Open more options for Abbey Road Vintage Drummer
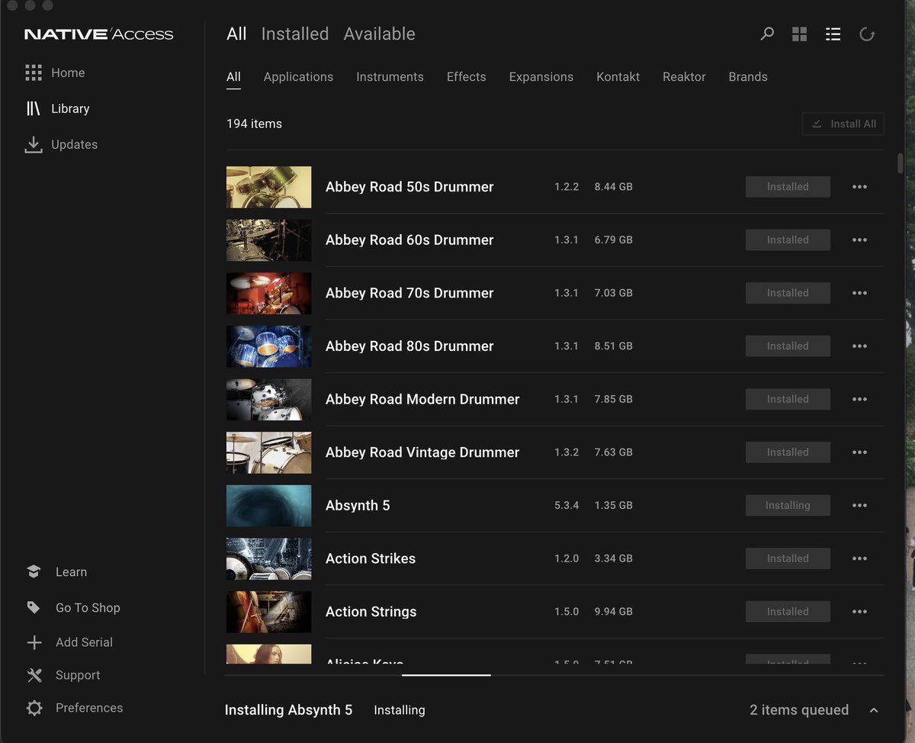This screenshot has height=743, width=915. 859,452
